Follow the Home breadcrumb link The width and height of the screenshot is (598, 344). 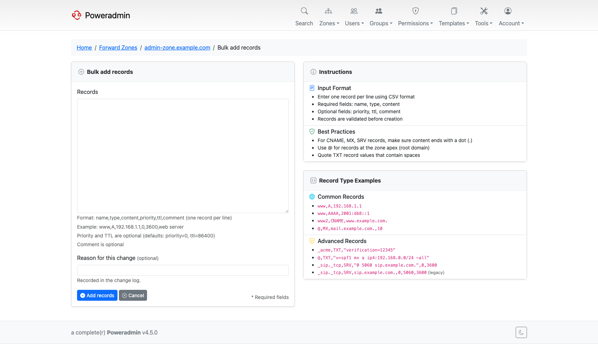pyautogui.click(x=84, y=47)
